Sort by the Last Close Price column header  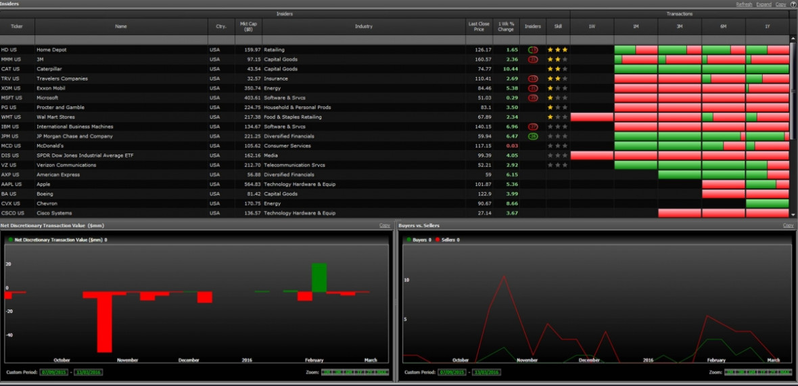(x=479, y=26)
